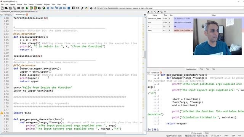The width and height of the screenshot is (244, 137).
Task: Click the Debug file icon
Action: 48,8
